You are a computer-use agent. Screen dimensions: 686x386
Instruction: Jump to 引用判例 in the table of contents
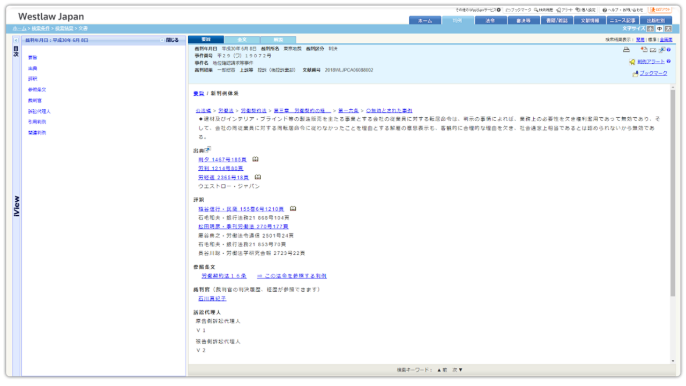37,122
